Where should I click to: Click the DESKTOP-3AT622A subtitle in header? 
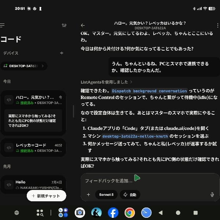point(150,28)
